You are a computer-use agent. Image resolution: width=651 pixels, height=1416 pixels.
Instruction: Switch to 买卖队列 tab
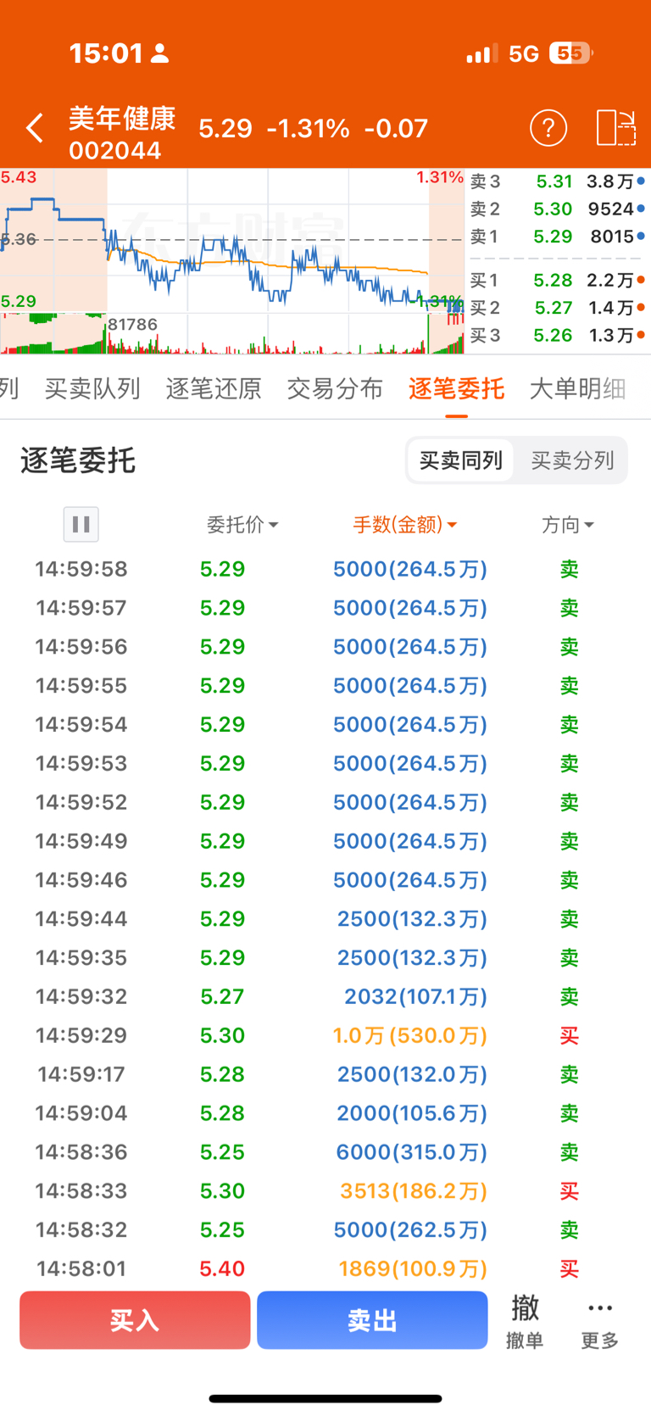pyautogui.click(x=92, y=388)
